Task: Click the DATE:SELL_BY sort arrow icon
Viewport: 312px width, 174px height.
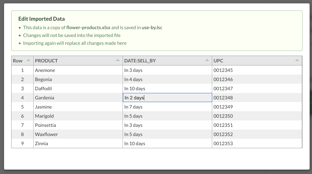Action: 207,60
